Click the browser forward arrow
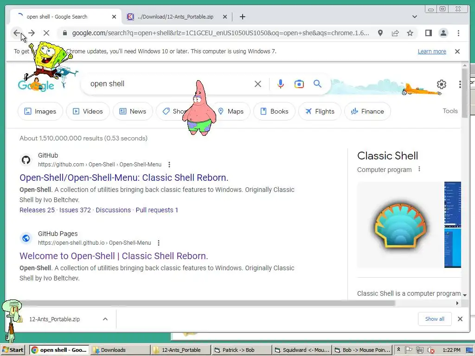The height and width of the screenshot is (356, 475). tap(32, 33)
